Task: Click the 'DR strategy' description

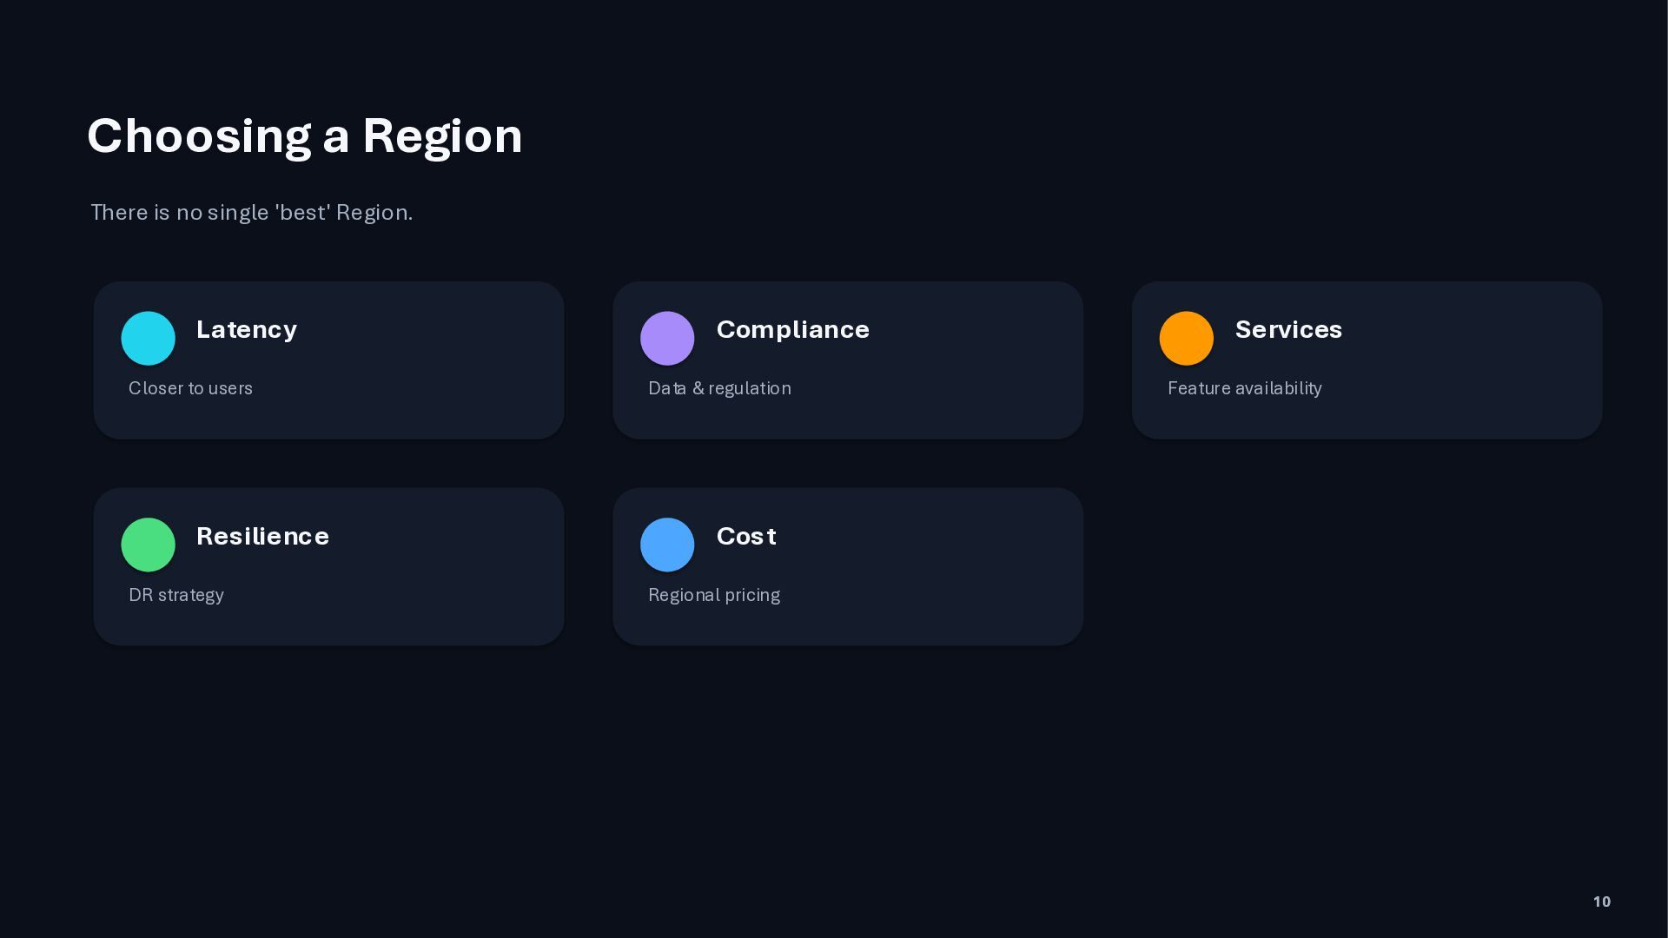Action: click(176, 595)
